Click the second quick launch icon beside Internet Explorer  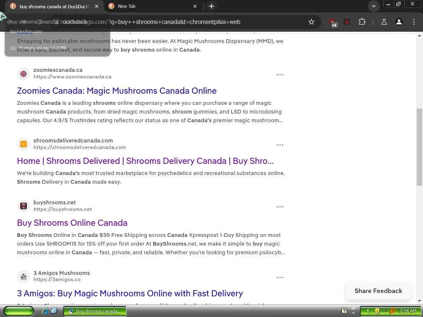coord(54,311)
